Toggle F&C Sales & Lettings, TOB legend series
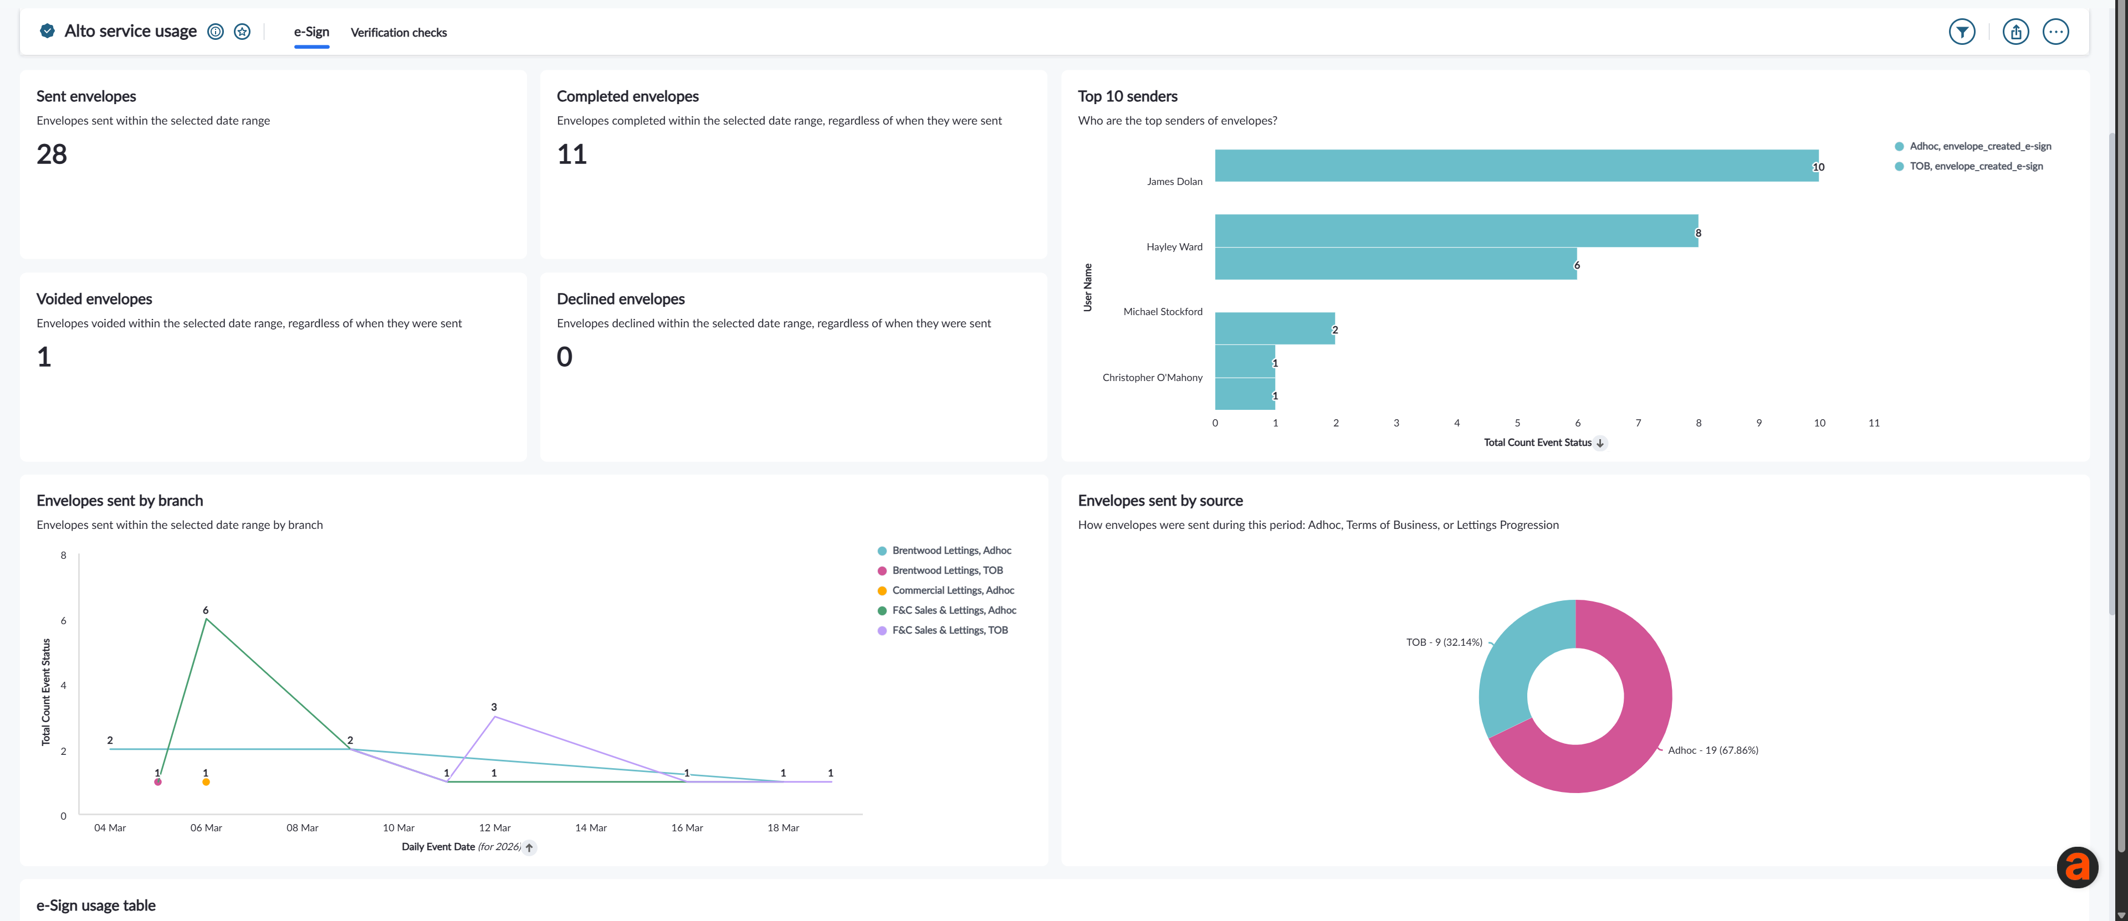Screen dimensions: 2128x921 pyautogui.click(x=943, y=630)
